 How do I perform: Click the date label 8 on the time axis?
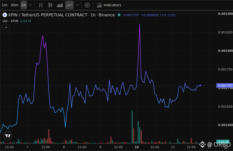(64, 147)
